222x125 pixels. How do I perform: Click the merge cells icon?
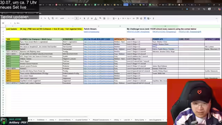coord(108,18)
